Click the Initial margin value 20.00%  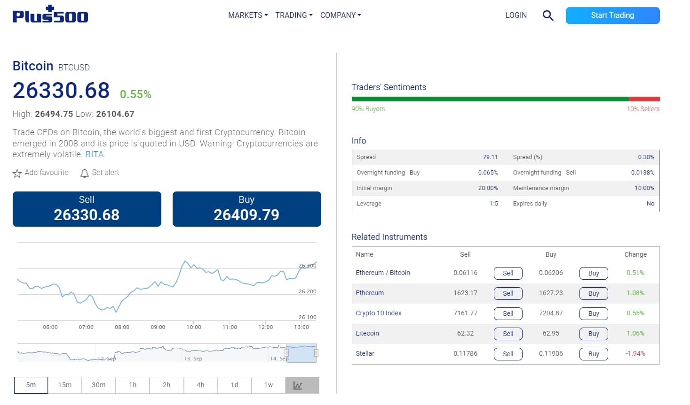coord(488,188)
